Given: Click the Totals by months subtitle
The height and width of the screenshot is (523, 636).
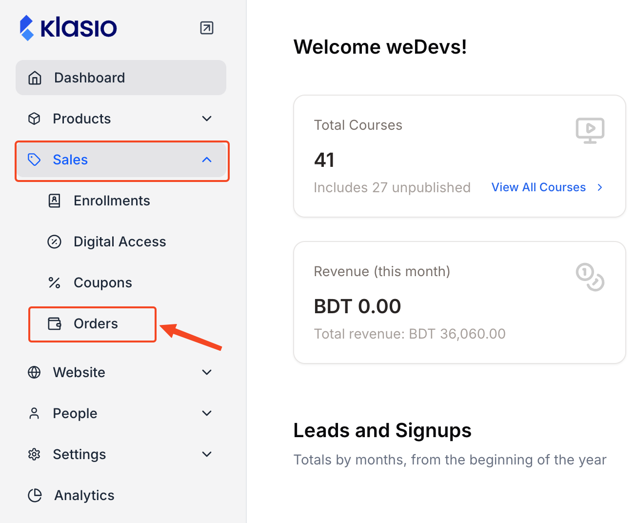Looking at the screenshot, I should (450, 460).
